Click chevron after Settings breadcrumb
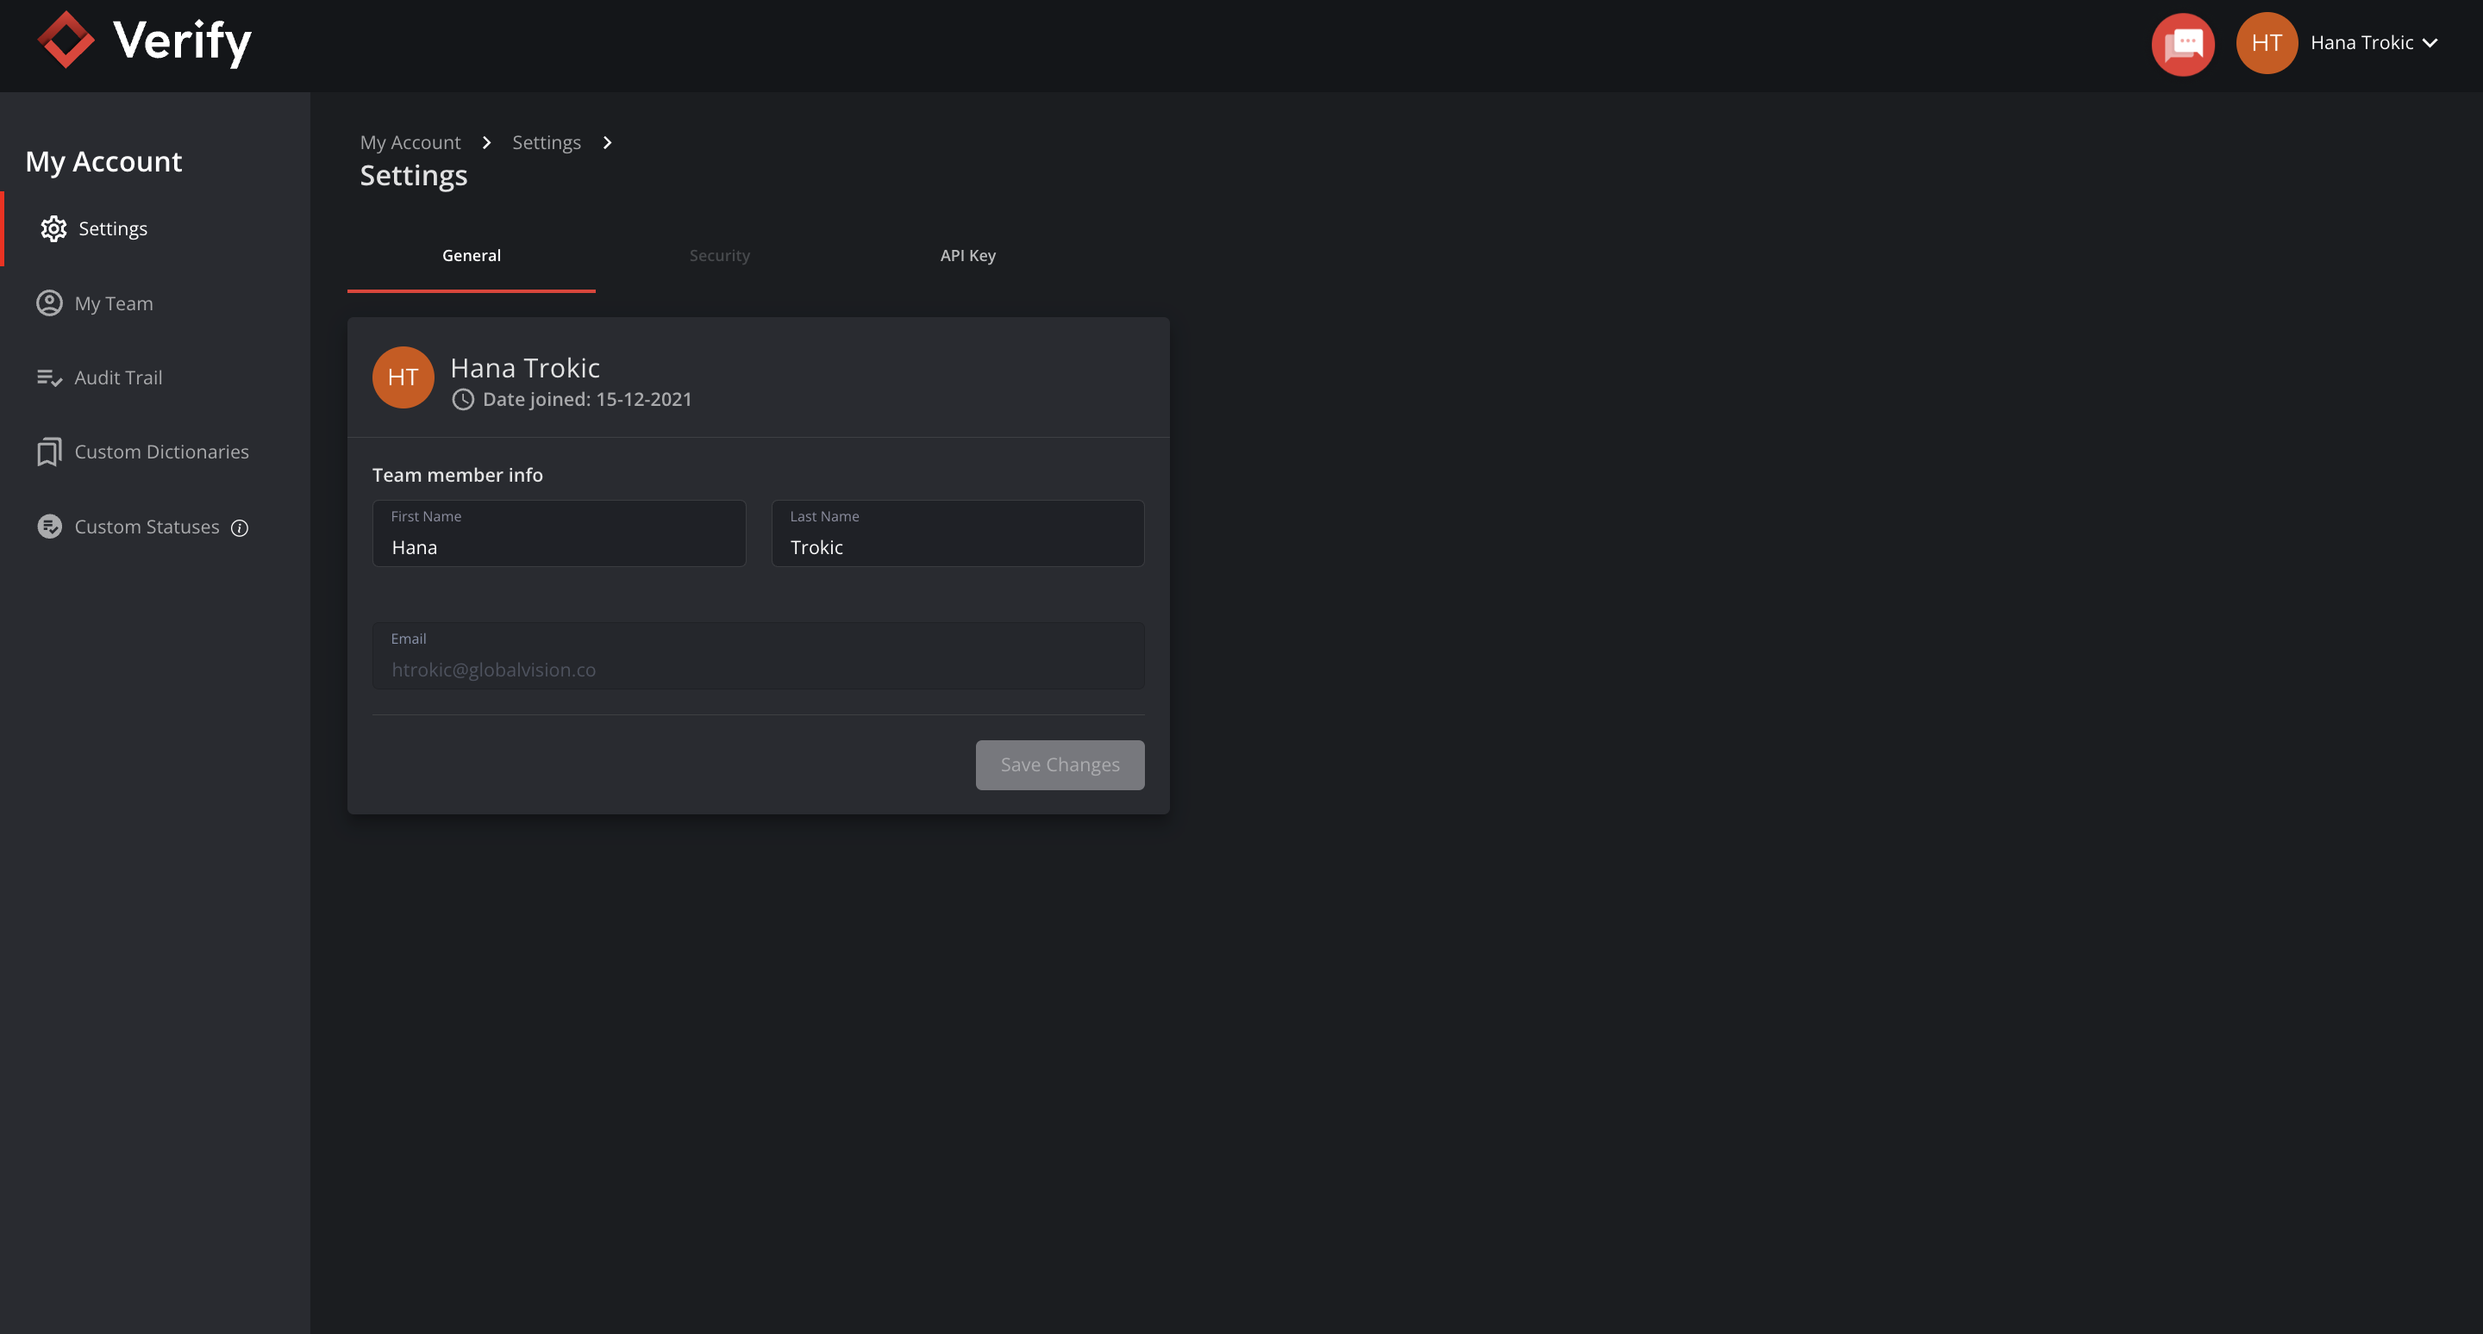Viewport: 2483px width, 1334px height. coord(607,142)
